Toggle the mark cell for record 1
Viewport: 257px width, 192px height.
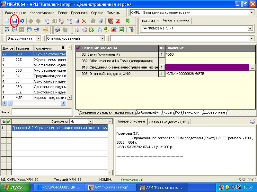[9, 128]
